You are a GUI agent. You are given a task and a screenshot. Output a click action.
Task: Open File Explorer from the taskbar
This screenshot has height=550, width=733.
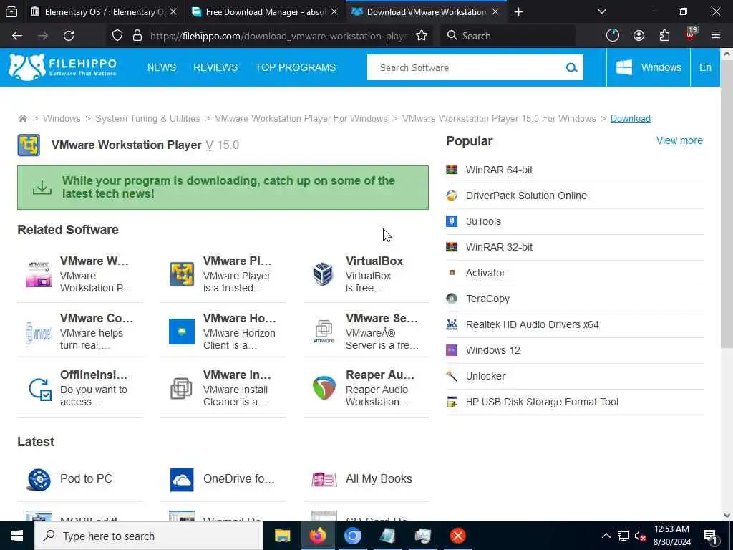click(x=282, y=536)
